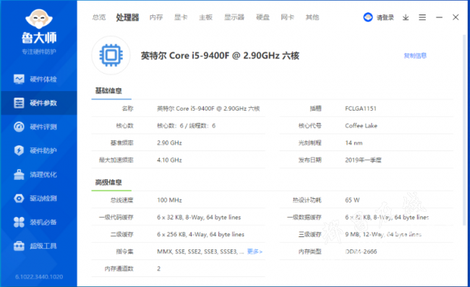The height and width of the screenshot is (287, 470).
Task: Click the codename value Coffee Lake
Action: pyautogui.click(x=362, y=126)
